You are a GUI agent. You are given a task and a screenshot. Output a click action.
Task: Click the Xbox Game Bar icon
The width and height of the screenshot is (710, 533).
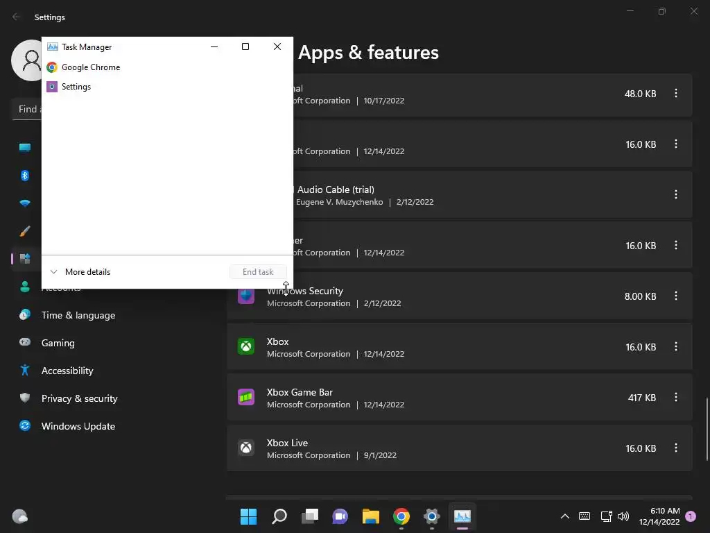click(246, 398)
